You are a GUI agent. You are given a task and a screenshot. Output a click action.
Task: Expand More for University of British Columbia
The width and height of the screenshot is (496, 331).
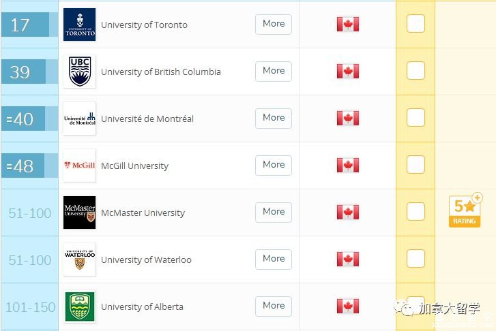(274, 71)
